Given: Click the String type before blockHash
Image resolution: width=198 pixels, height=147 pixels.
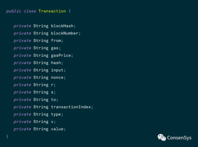Looking at the screenshot, I should coord(41,26).
